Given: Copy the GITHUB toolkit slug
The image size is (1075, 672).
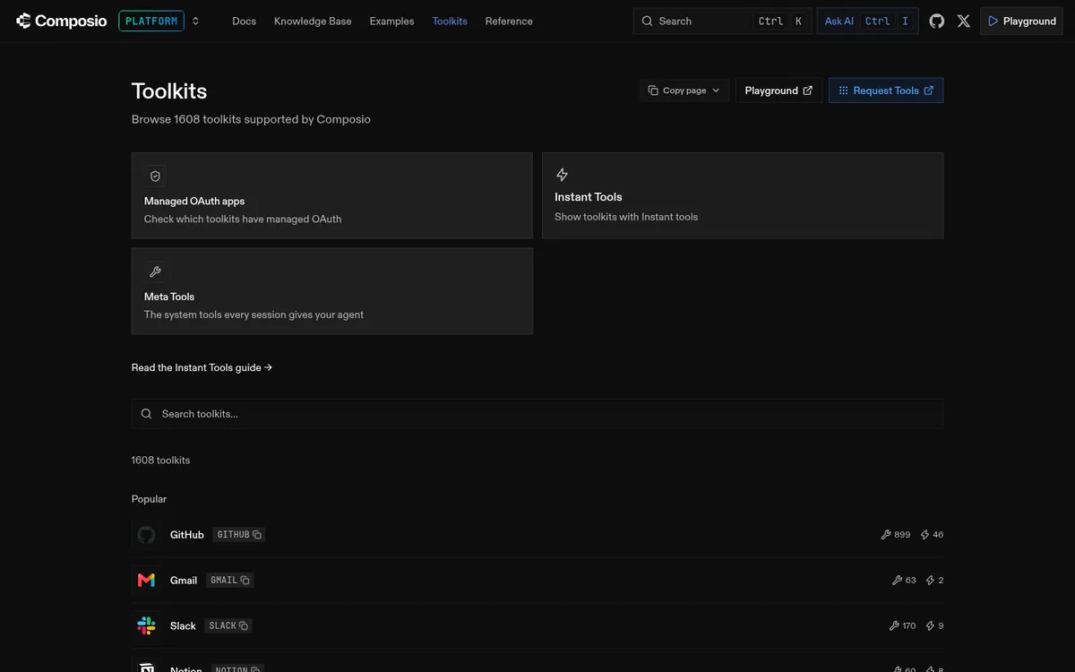Looking at the screenshot, I should (257, 535).
